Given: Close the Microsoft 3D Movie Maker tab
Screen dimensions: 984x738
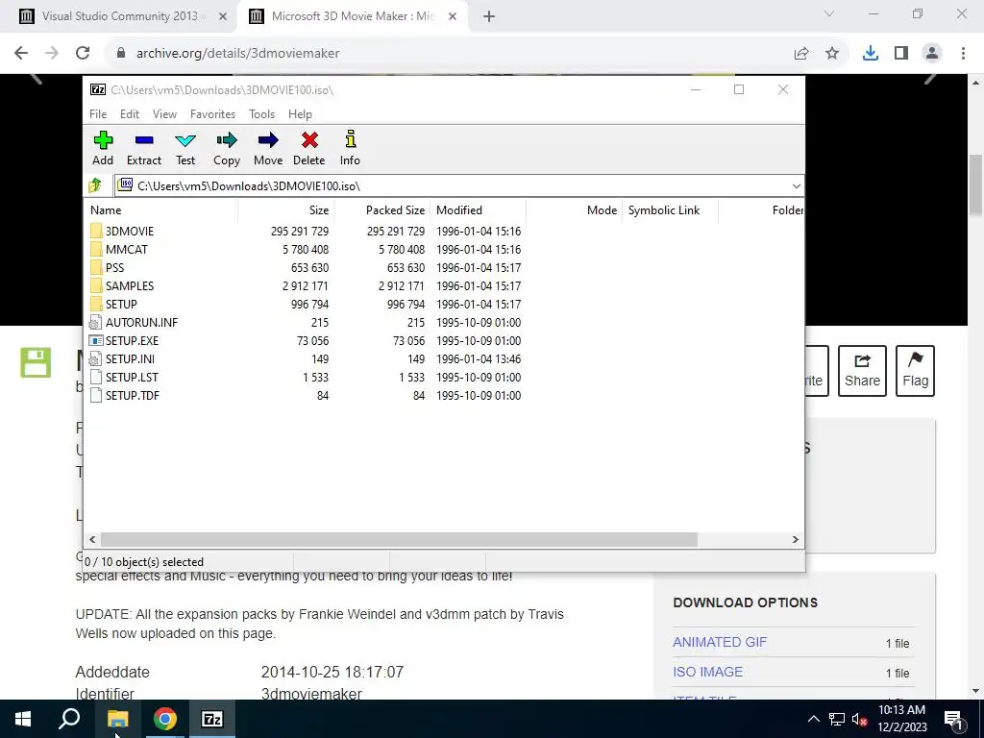Looking at the screenshot, I should (453, 17).
